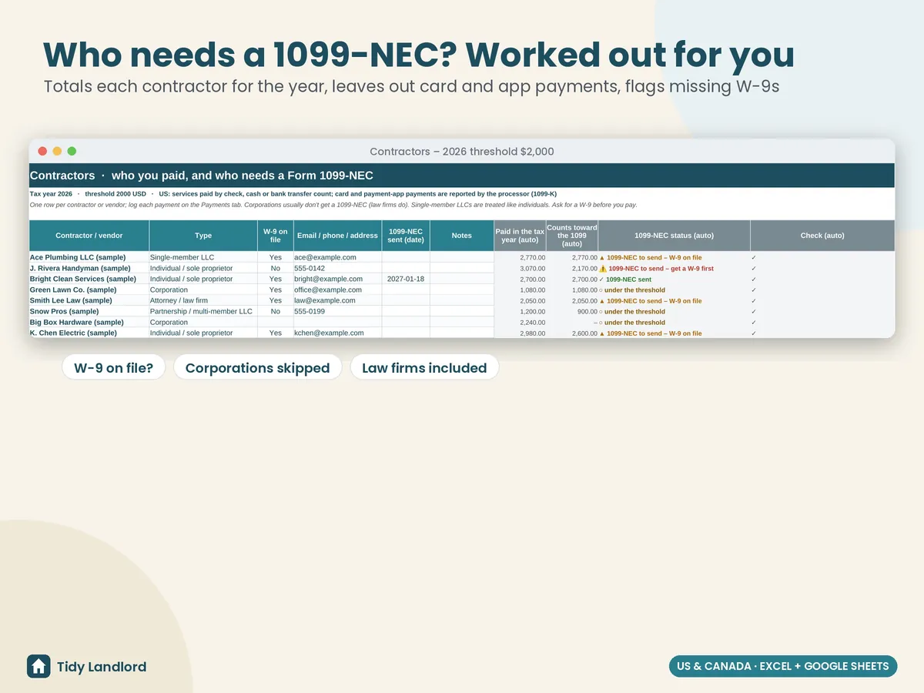The width and height of the screenshot is (924, 693).
Task: Click the "555-0199" phone cell
Action: click(337, 312)
